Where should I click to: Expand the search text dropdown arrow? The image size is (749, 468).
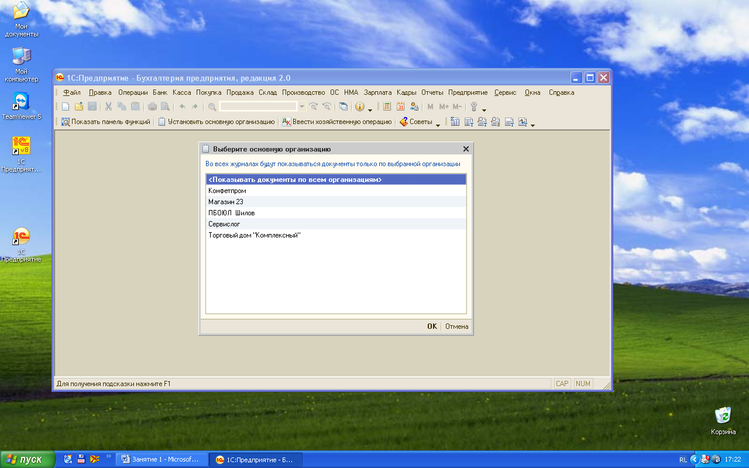[302, 106]
